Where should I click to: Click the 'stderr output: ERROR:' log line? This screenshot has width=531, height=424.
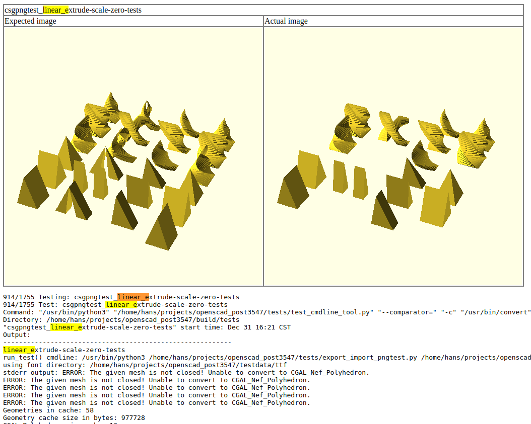[x=186, y=373]
